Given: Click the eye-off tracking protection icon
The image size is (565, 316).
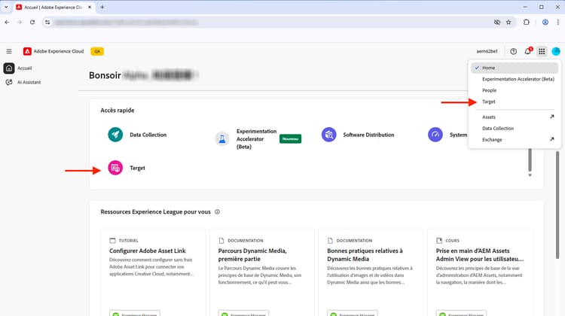Looking at the screenshot, I should point(497,22).
